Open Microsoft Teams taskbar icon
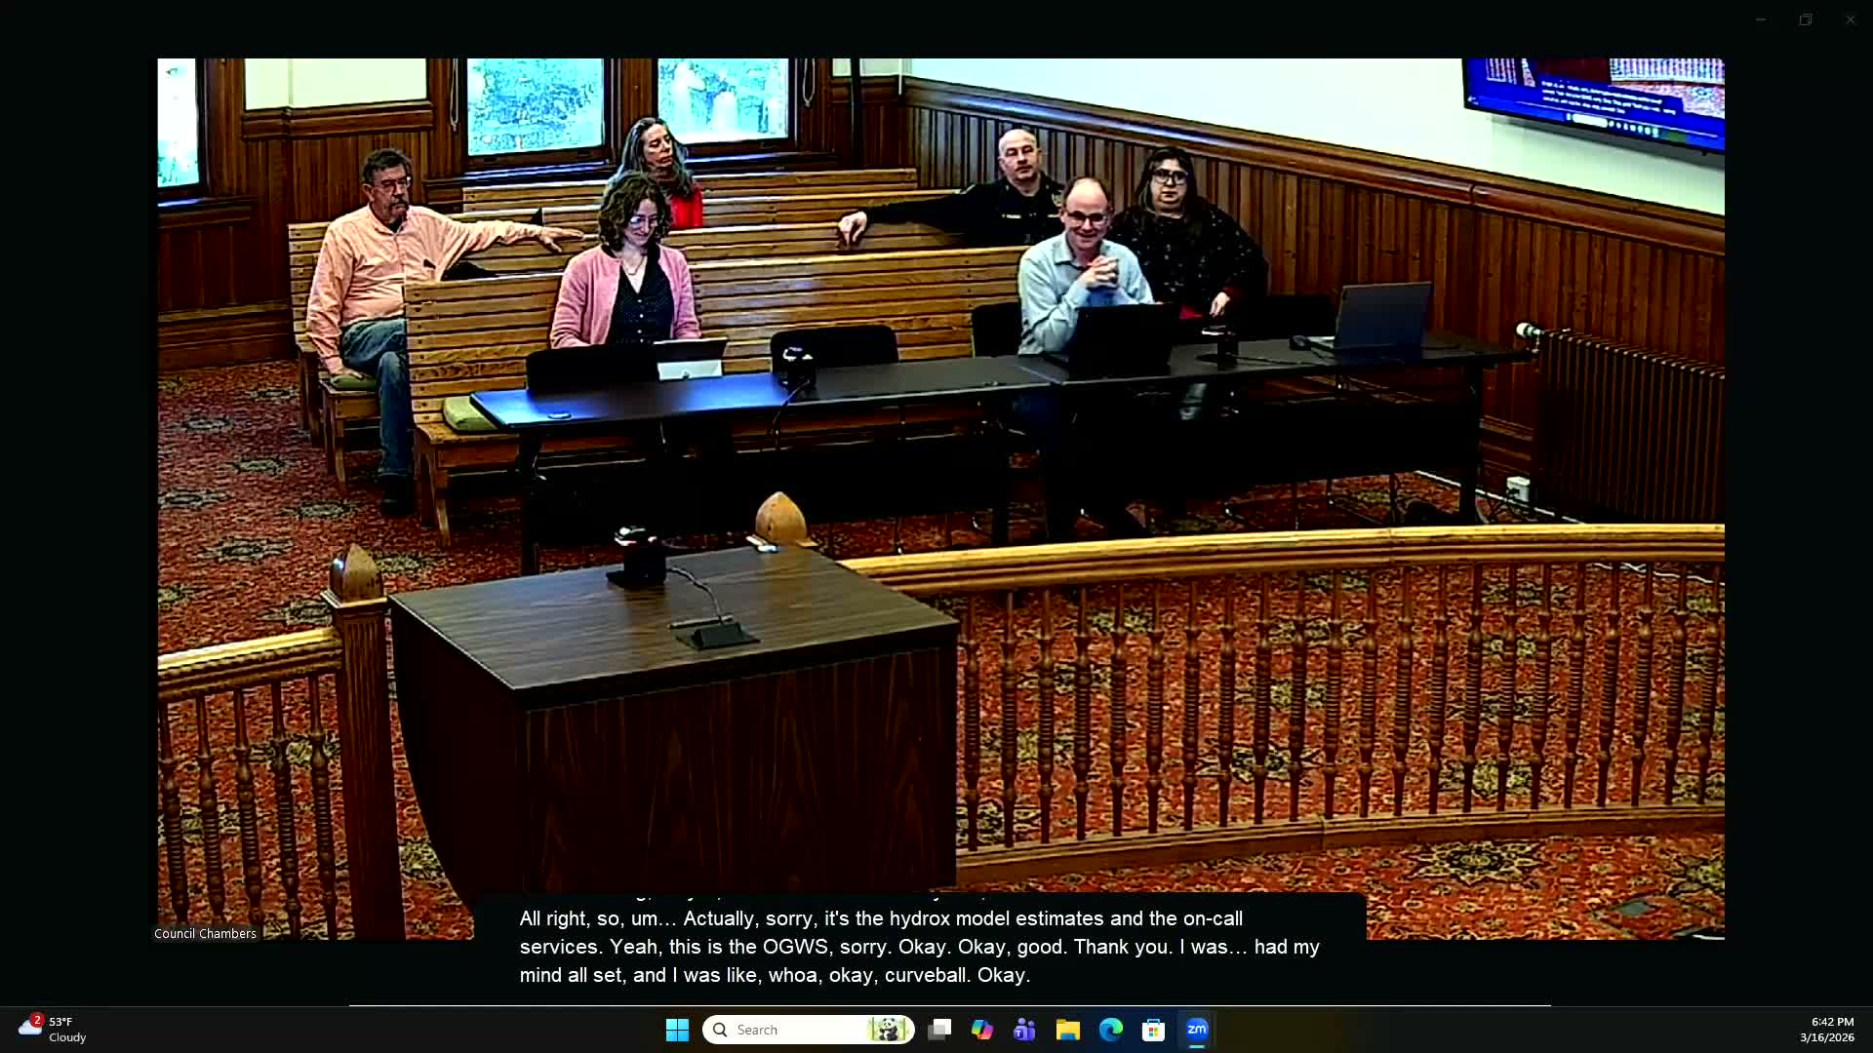The height and width of the screenshot is (1053, 1873). pos(1024,1030)
